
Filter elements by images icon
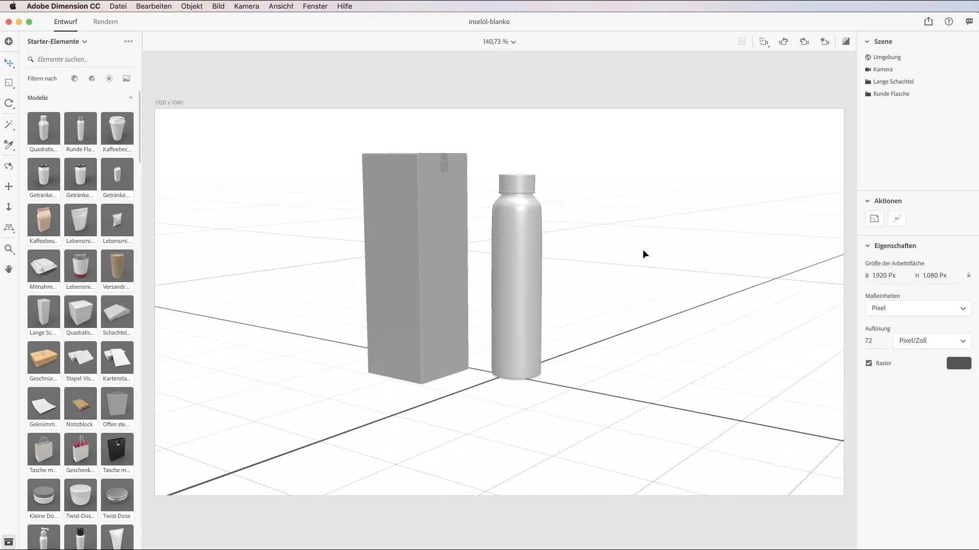click(x=126, y=78)
